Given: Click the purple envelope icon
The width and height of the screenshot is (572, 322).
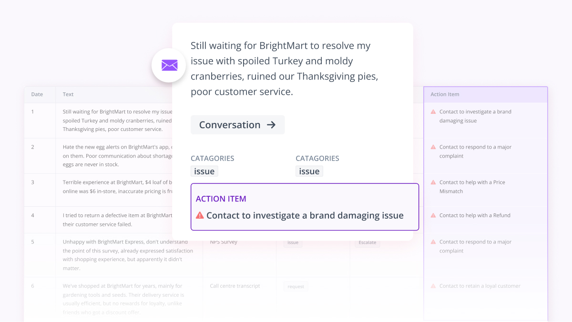Looking at the screenshot, I should coord(169,65).
